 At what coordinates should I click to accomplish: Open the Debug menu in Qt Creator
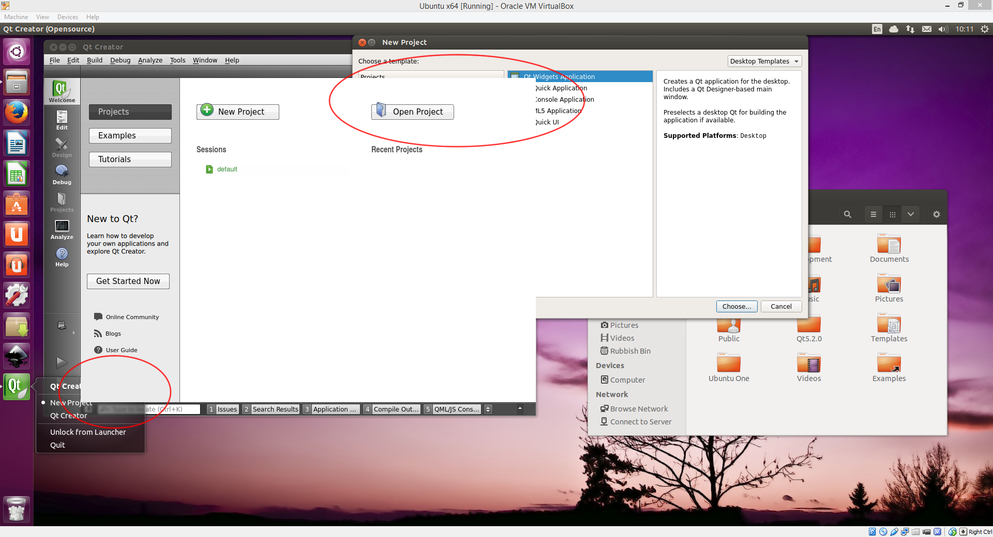click(x=120, y=60)
